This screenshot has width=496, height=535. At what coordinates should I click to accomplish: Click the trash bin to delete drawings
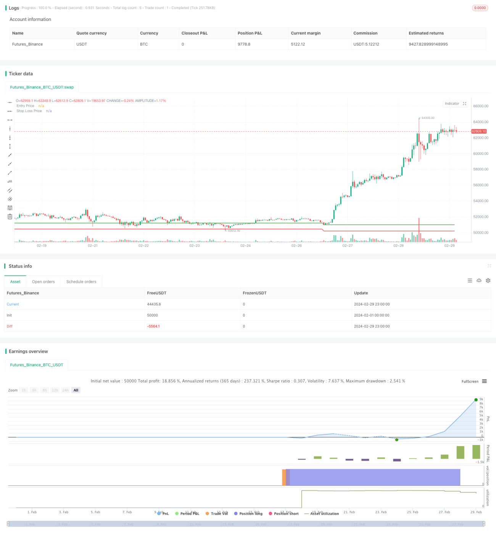10,217
